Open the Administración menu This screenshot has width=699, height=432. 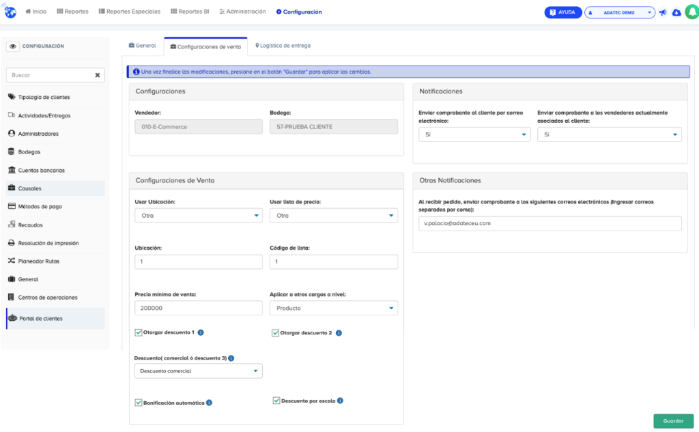click(242, 12)
